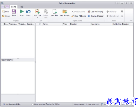Image resolution: width=140 pixels, height=110 pixels.
Task: Click the Delete Task icon
Action: [x=46, y=11]
